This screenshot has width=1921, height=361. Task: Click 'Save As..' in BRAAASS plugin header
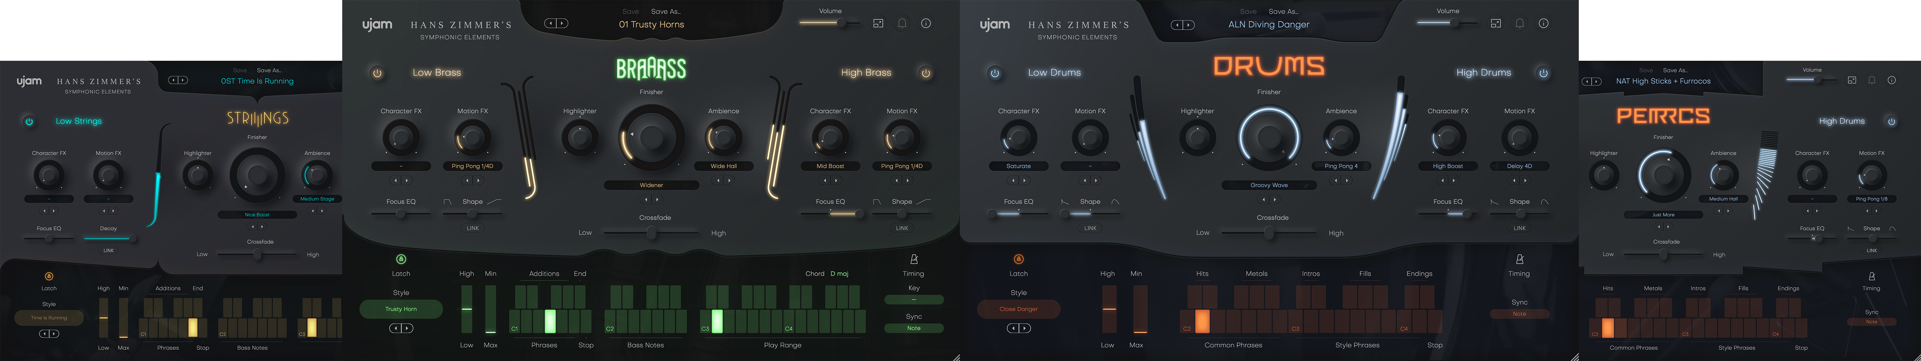pyautogui.click(x=665, y=11)
